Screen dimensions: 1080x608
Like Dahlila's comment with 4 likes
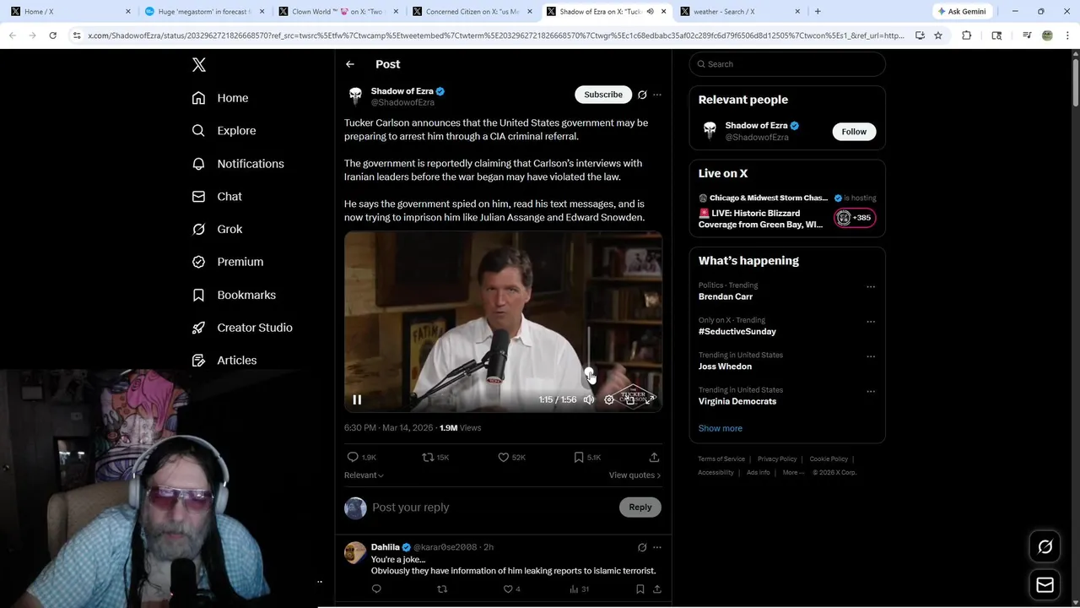coord(511,589)
